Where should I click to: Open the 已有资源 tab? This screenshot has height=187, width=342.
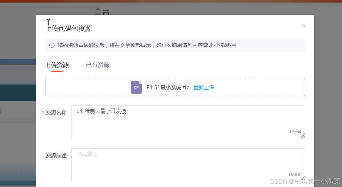point(98,65)
